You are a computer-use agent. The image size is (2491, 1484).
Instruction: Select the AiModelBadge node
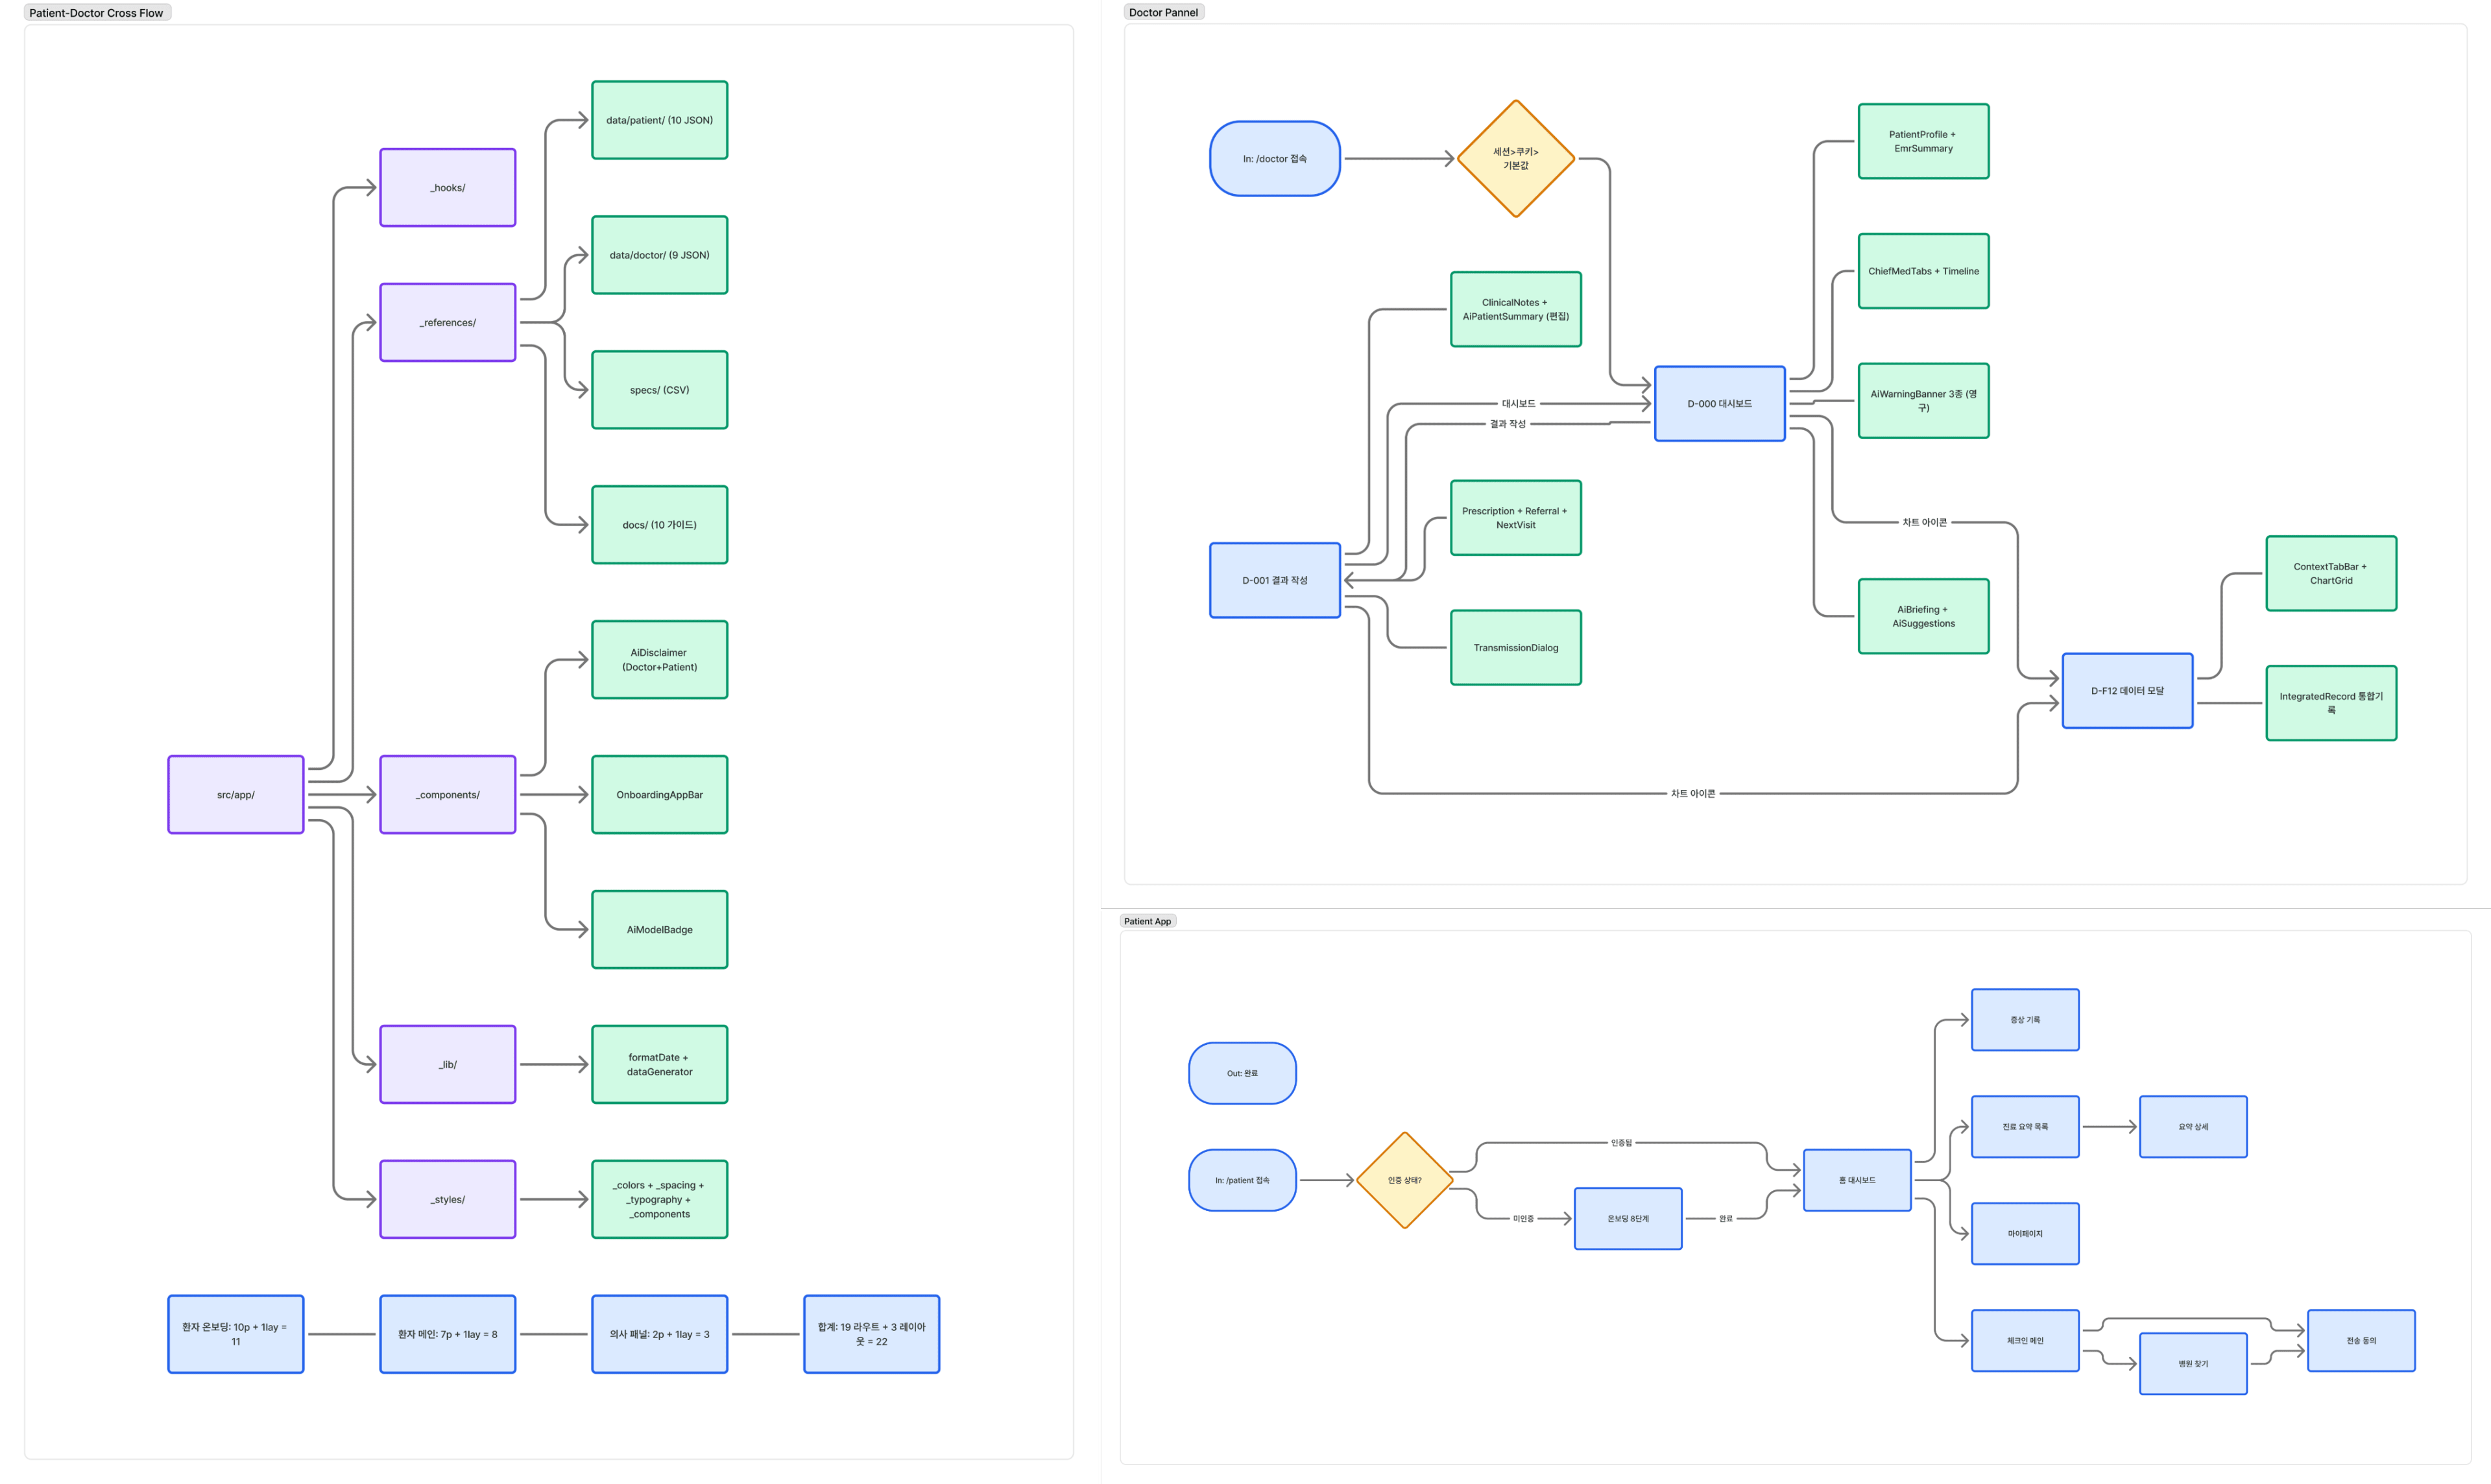pos(659,929)
